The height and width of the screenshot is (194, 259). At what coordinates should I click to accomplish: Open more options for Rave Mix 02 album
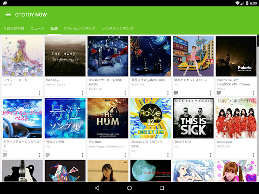[168, 155]
